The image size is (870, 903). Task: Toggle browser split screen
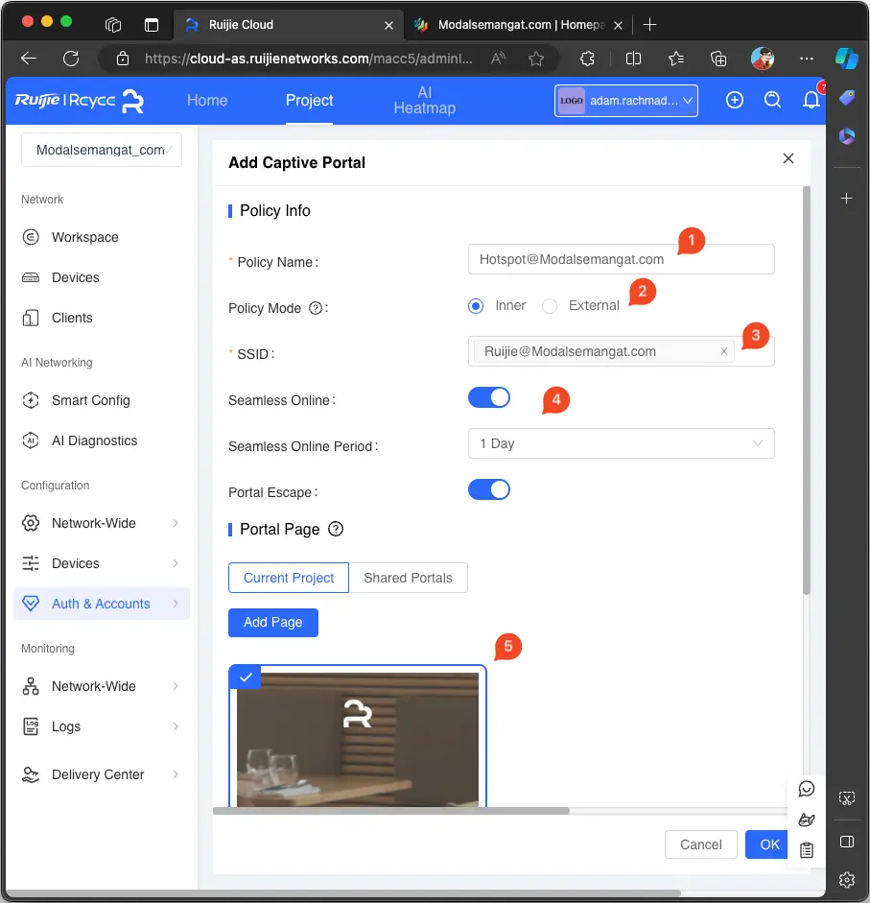[633, 59]
